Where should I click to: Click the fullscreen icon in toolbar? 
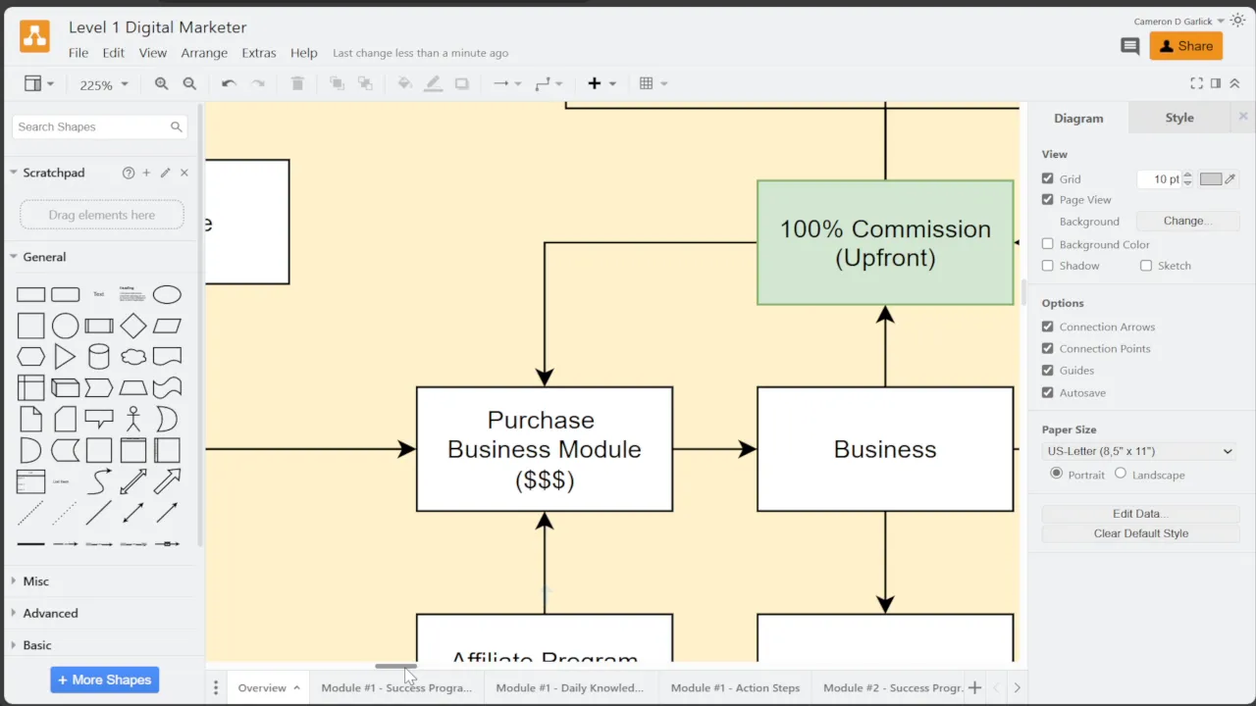coord(1196,84)
